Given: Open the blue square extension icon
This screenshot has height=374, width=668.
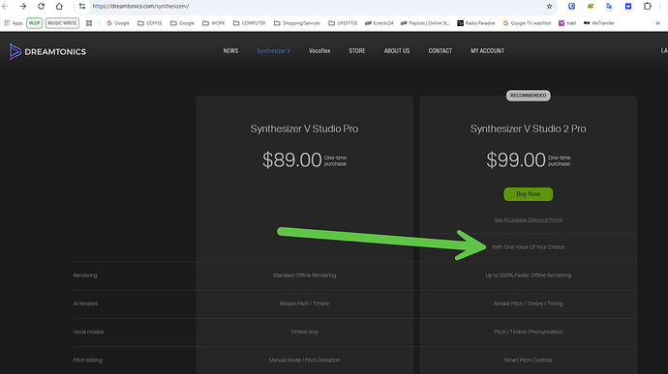Looking at the screenshot, I should pyautogui.click(x=628, y=7).
